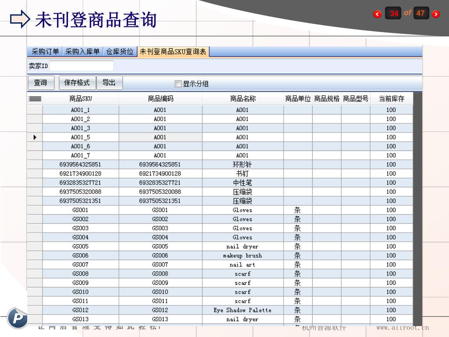Click the title arrow icon beside 未刊登商品查询
The height and width of the screenshot is (337, 449).
(20, 19)
